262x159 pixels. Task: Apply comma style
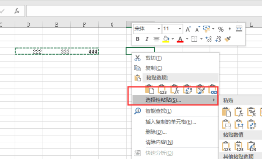[230, 29]
